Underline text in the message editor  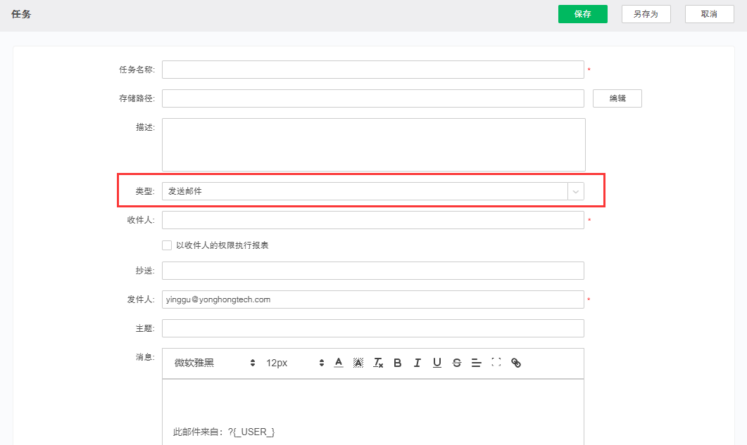coord(437,362)
